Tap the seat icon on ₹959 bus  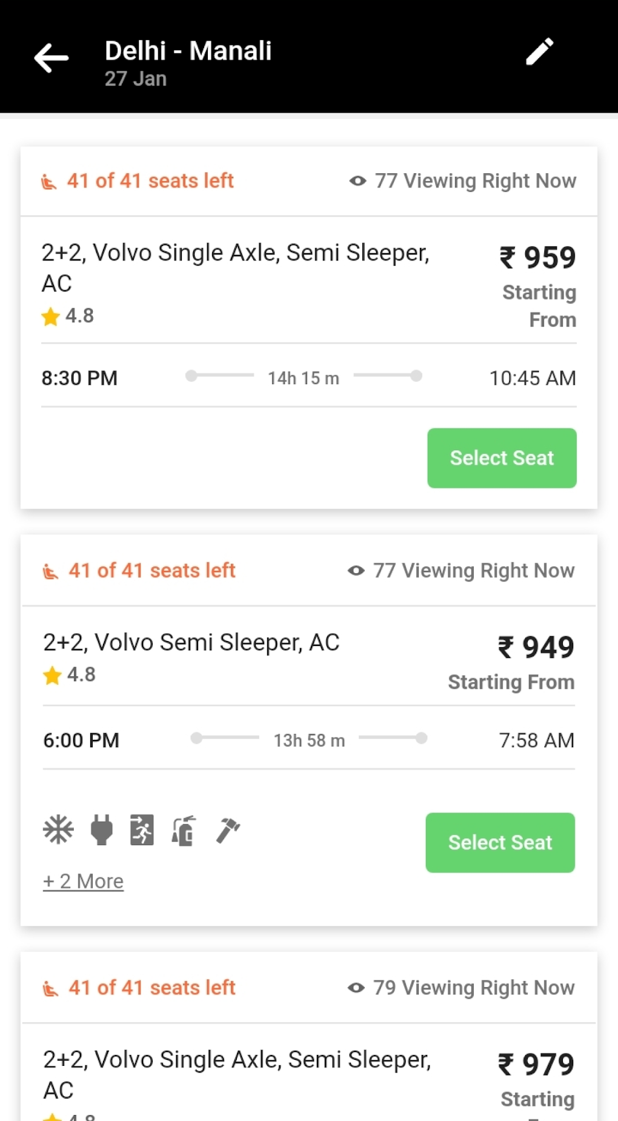[49, 182]
